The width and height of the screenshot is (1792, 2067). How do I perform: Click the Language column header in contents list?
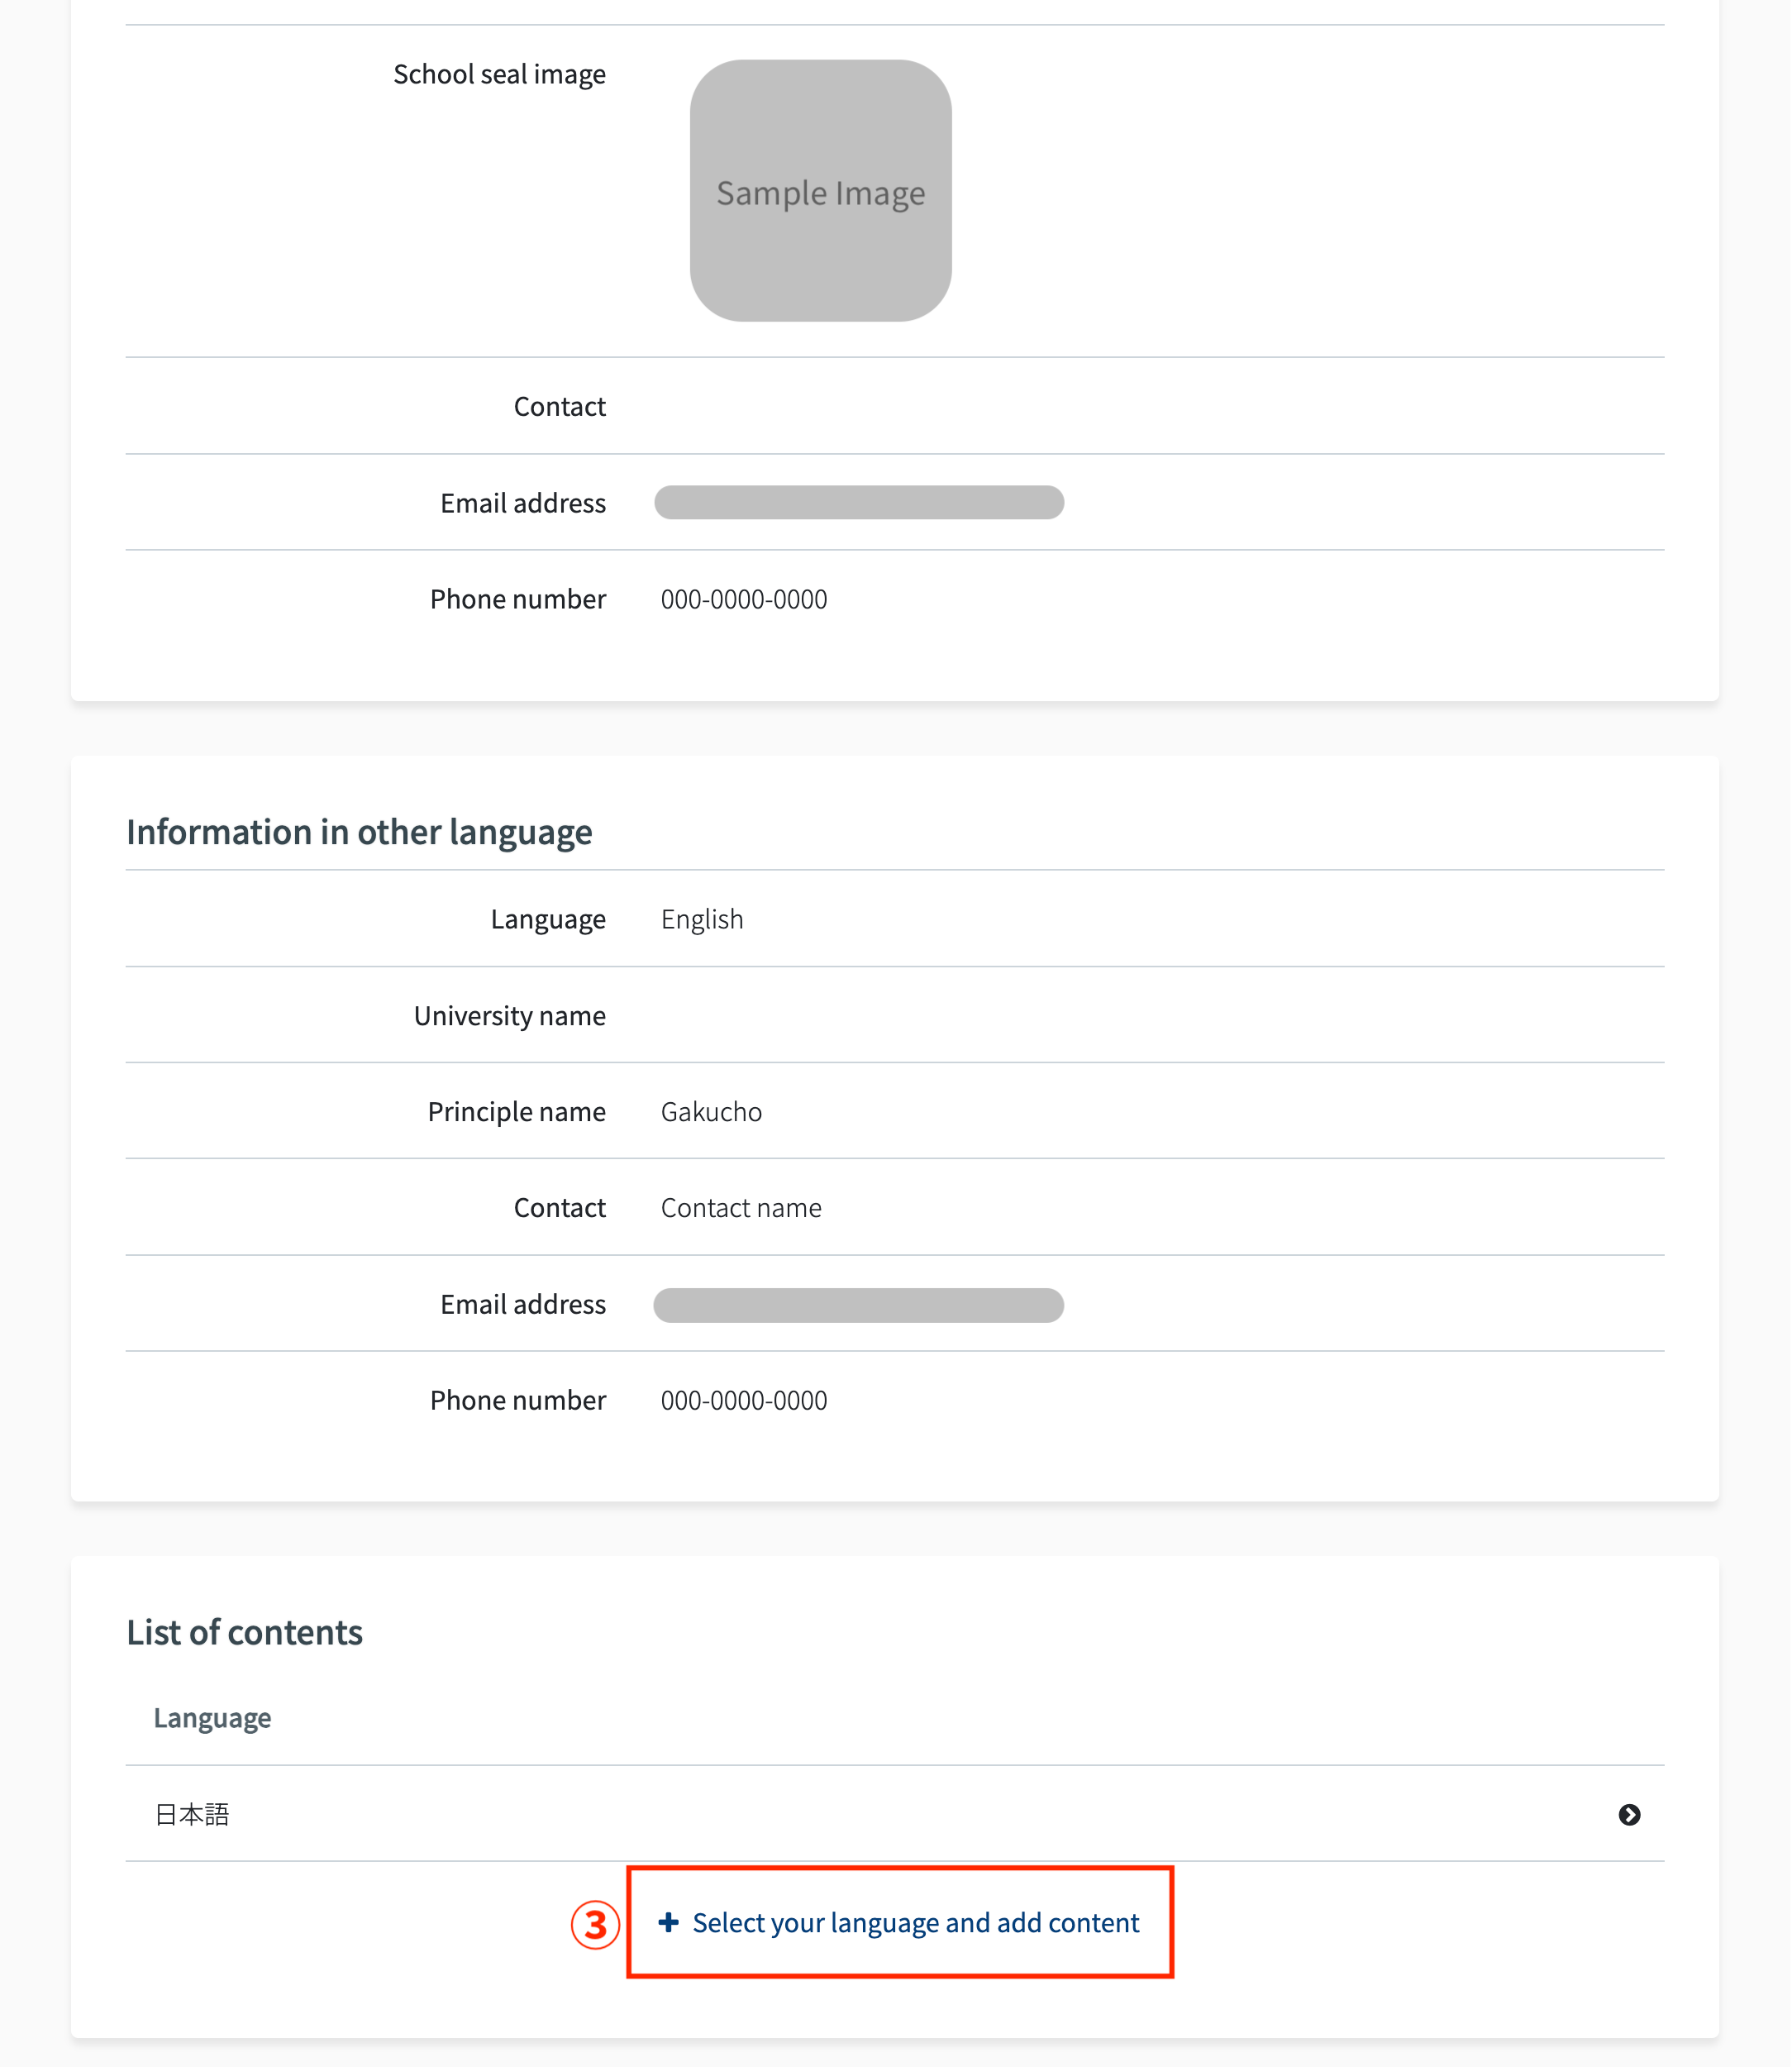pyautogui.click(x=212, y=1718)
